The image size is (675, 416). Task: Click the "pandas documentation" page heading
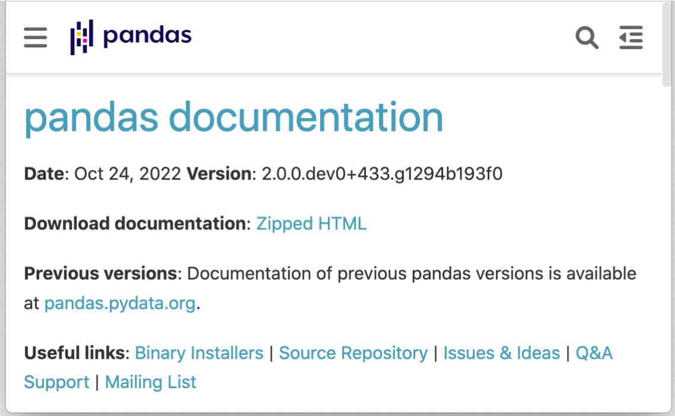tap(234, 117)
